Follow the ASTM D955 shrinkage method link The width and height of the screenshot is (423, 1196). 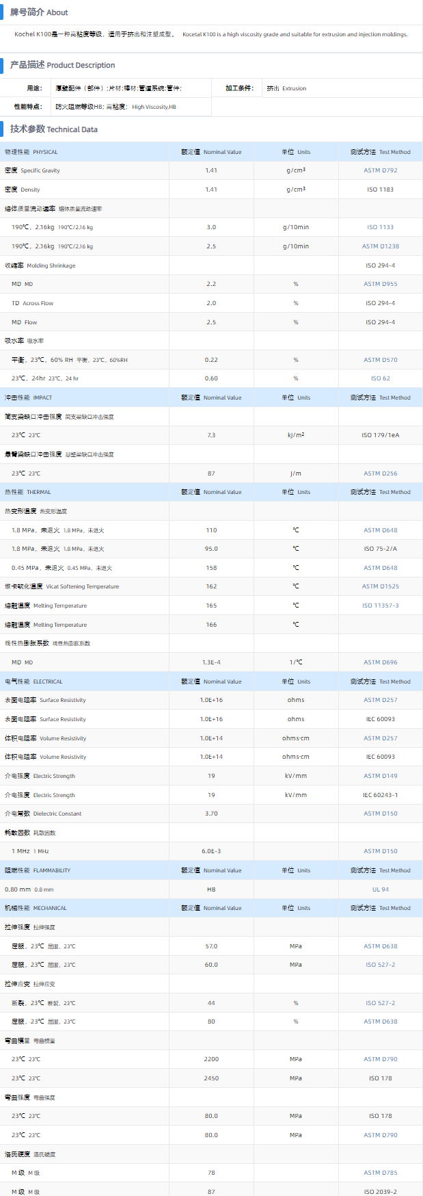click(380, 284)
